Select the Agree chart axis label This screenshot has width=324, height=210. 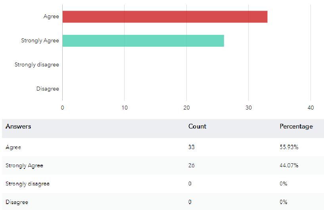point(51,17)
